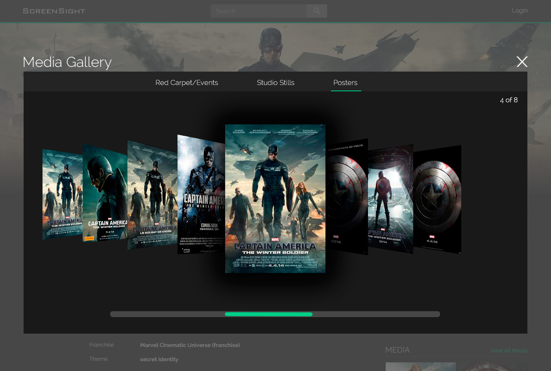This screenshot has height=371, width=551.
Task: Open the 'secret identity' theme link
Action: pyautogui.click(x=159, y=359)
